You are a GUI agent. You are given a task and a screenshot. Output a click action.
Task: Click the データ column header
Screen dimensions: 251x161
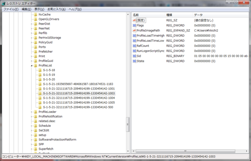click(221, 15)
